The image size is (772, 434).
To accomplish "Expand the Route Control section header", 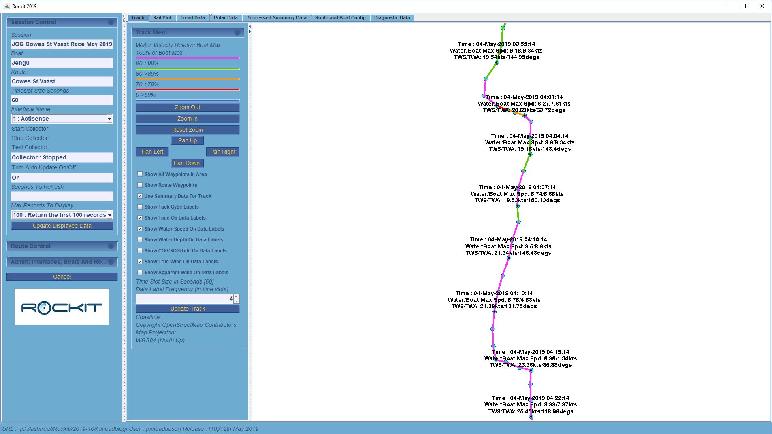I will pos(57,246).
